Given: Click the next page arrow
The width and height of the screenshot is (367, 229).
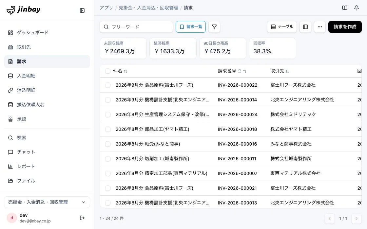Looking at the screenshot, I should (356, 219).
